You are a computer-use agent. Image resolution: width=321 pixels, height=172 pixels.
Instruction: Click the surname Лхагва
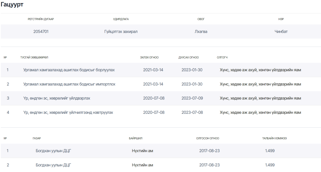pyautogui.click(x=201, y=32)
